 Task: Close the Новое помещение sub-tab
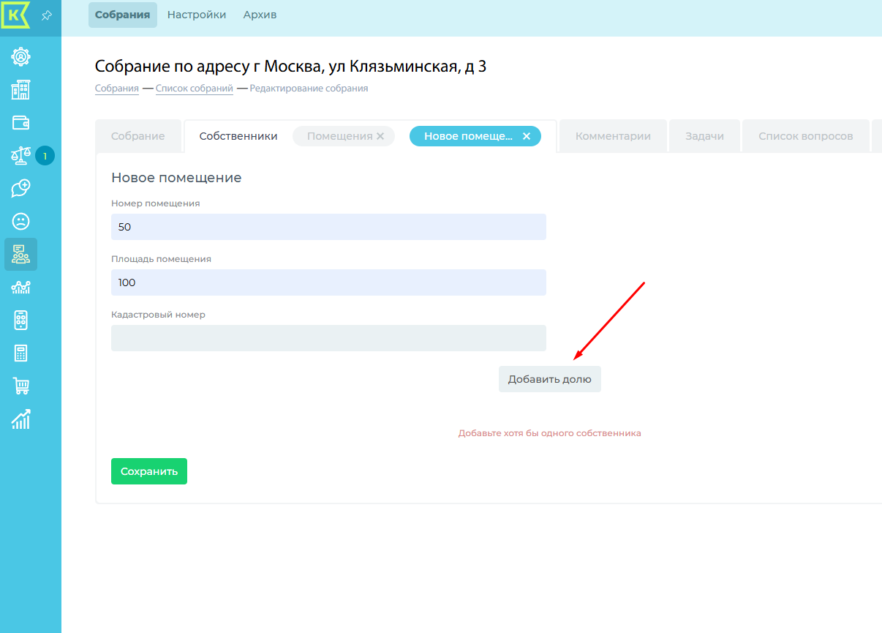tap(527, 136)
